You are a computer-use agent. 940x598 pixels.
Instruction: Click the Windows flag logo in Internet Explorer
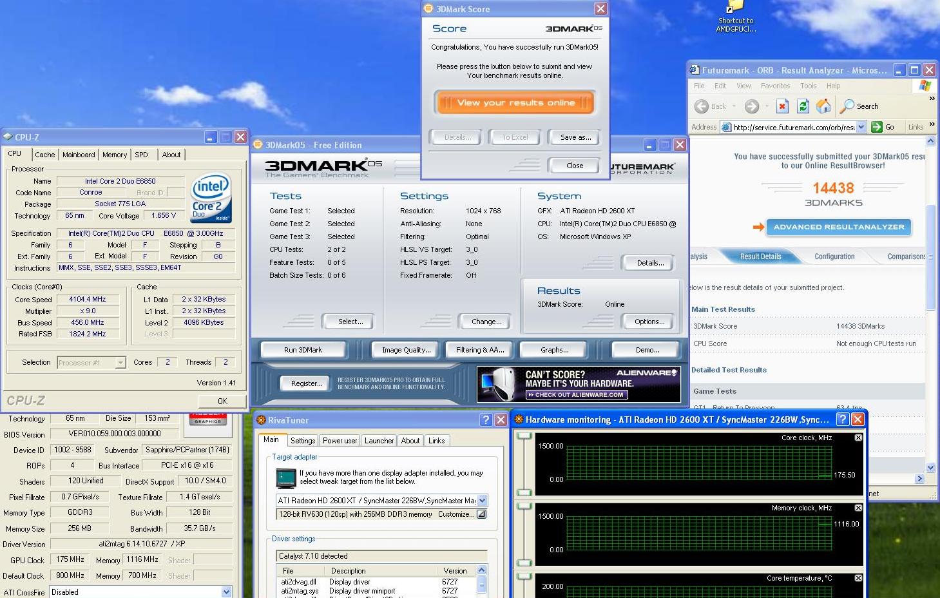tap(925, 86)
